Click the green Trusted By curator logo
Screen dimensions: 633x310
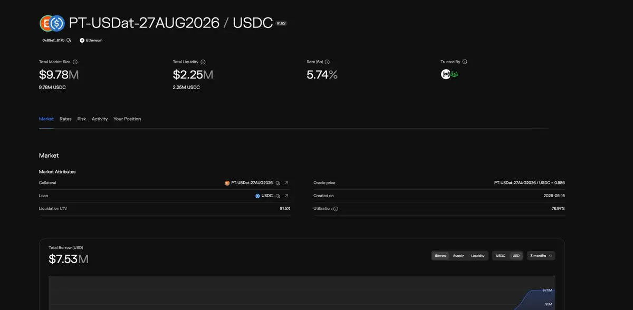[x=454, y=74]
